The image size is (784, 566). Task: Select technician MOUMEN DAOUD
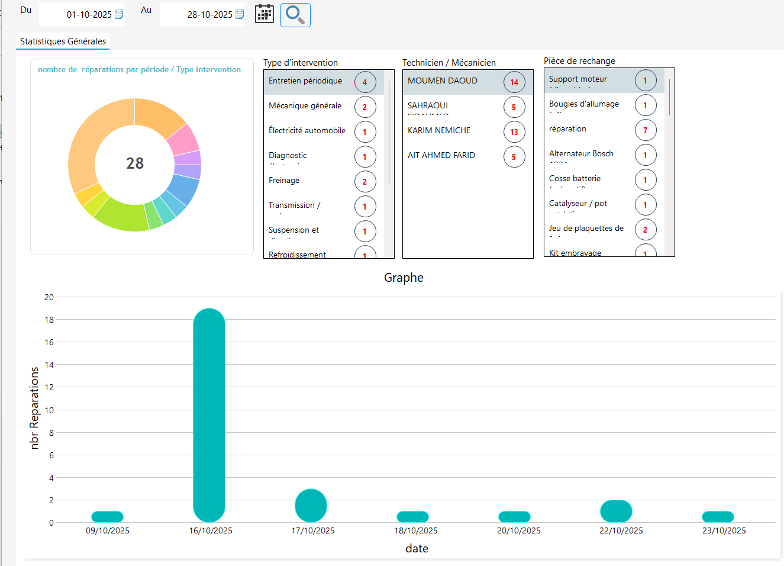click(442, 81)
